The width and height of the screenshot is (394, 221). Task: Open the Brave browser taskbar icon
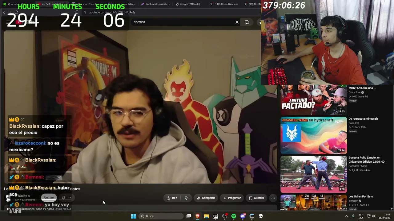tap(198, 216)
